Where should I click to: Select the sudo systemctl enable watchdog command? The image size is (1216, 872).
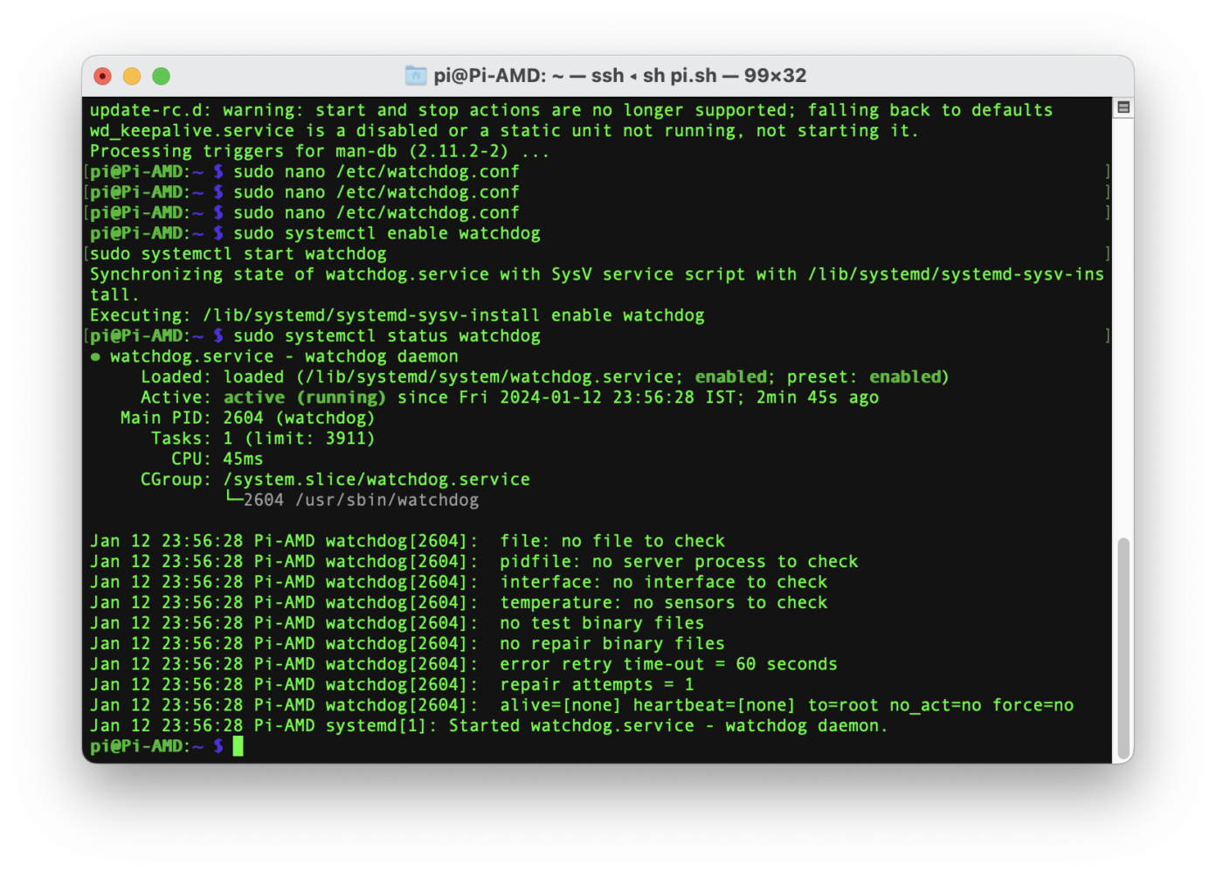click(387, 233)
